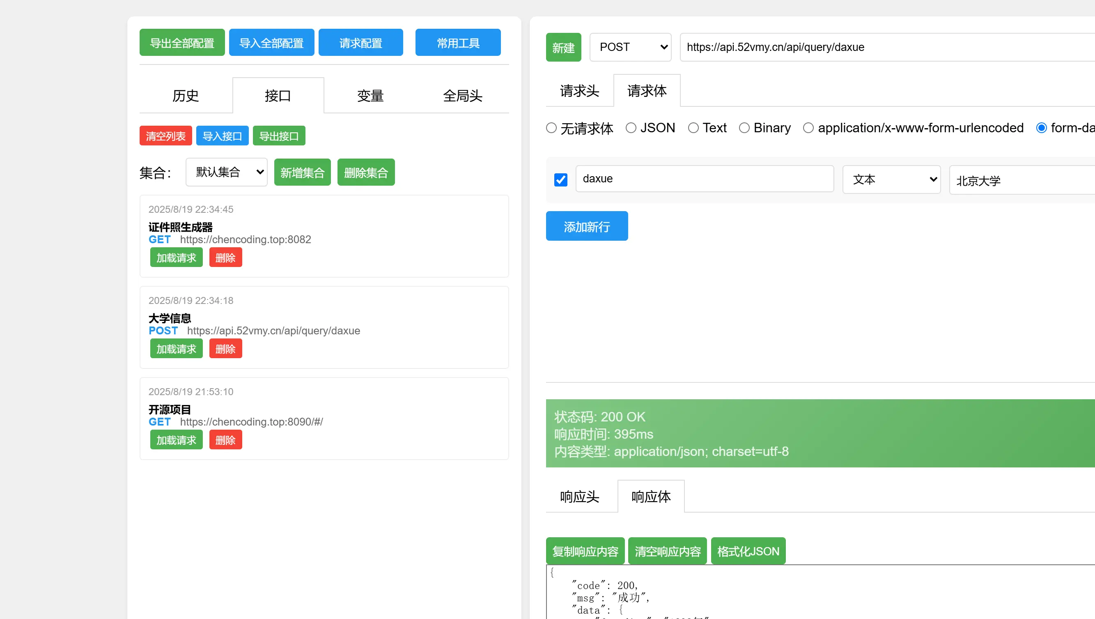Switch to the 响应头 tab

(x=579, y=496)
